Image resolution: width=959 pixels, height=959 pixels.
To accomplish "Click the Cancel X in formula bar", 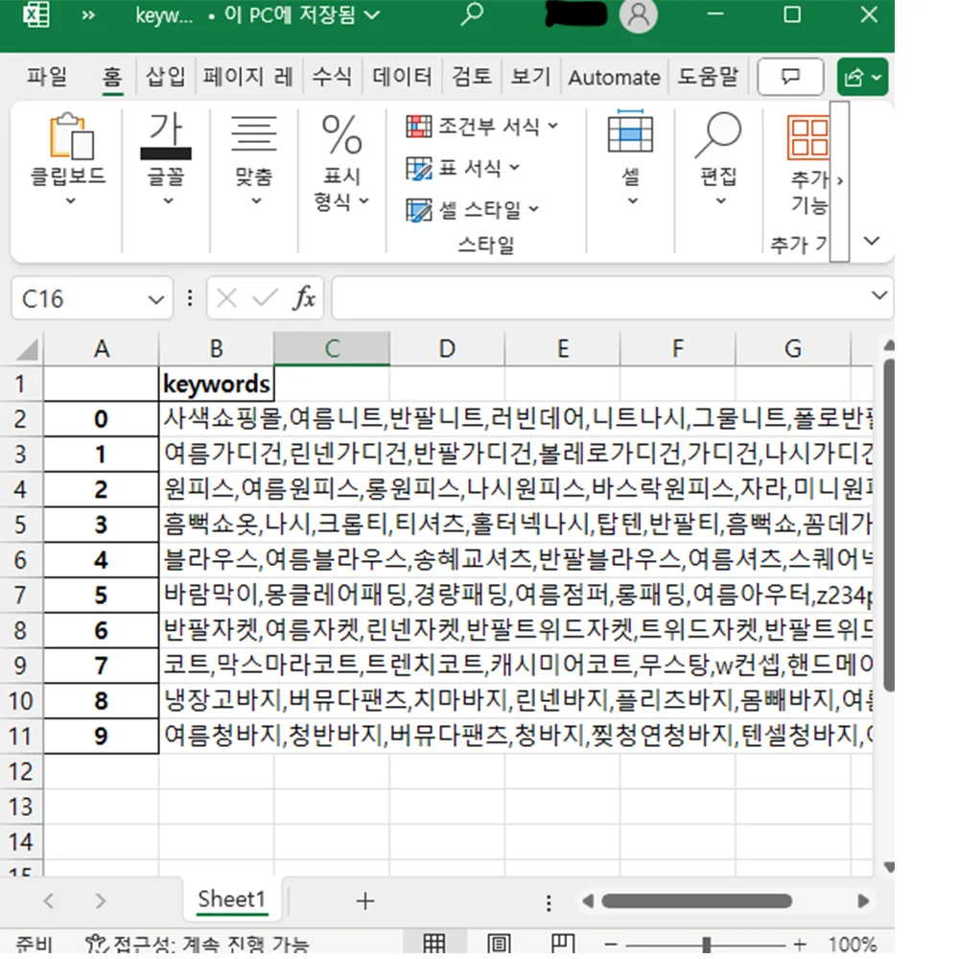I will [227, 298].
